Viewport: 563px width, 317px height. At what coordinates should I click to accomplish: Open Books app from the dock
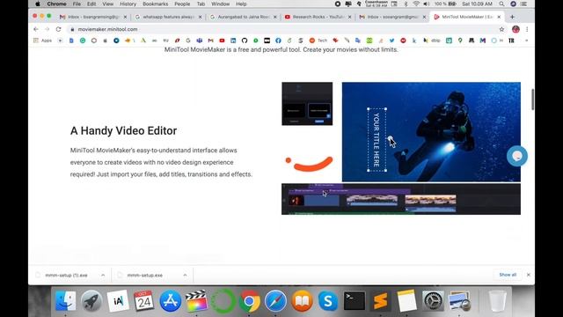coord(302,301)
